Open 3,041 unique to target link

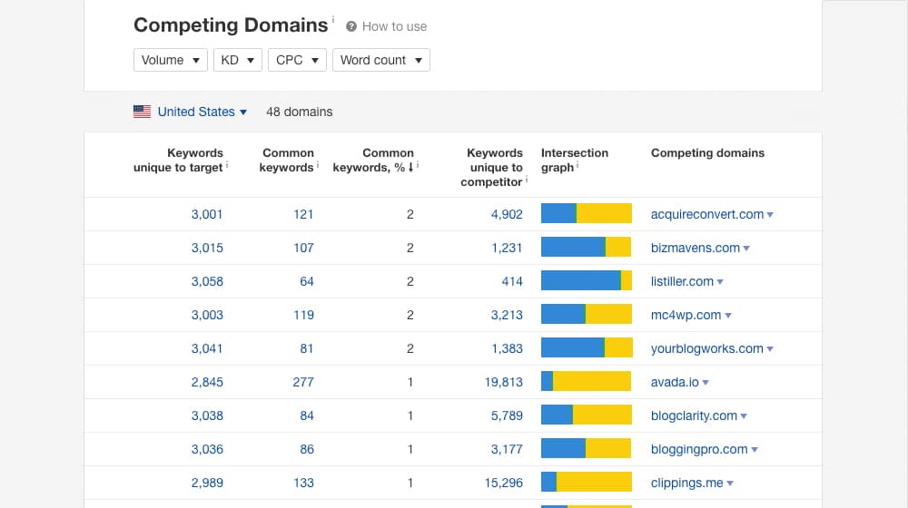tap(207, 348)
